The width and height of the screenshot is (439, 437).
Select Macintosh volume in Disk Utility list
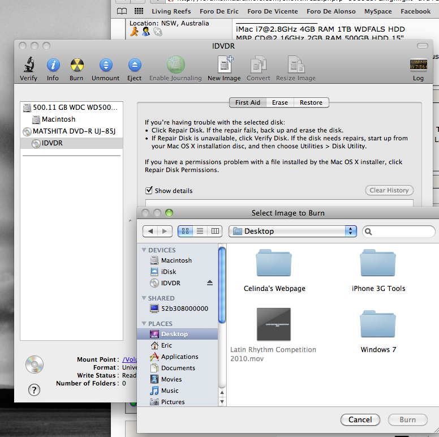[71, 119]
